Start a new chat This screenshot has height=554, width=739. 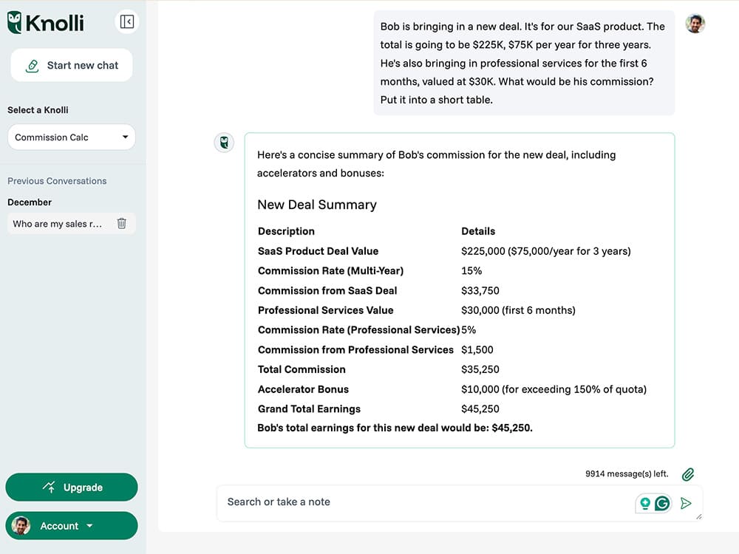point(72,66)
